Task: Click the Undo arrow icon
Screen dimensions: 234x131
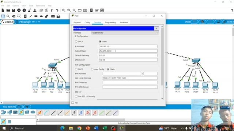Action: 52,10
